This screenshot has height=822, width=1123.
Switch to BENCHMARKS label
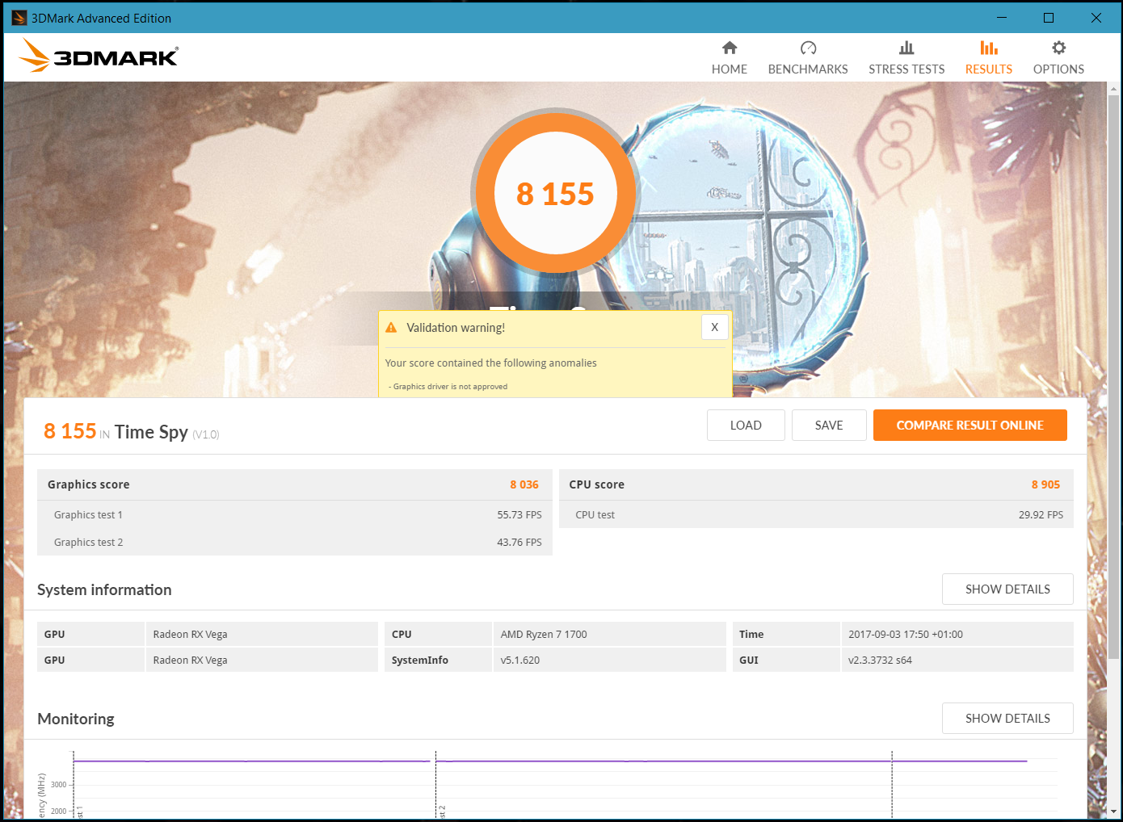pyautogui.click(x=808, y=69)
